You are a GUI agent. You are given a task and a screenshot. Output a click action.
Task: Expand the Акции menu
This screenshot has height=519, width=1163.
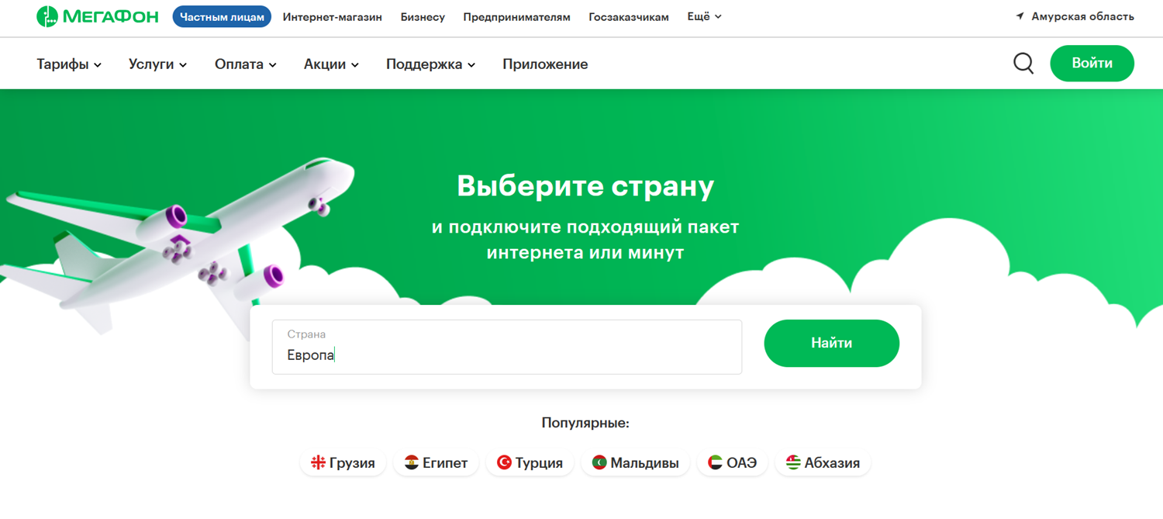coord(331,64)
